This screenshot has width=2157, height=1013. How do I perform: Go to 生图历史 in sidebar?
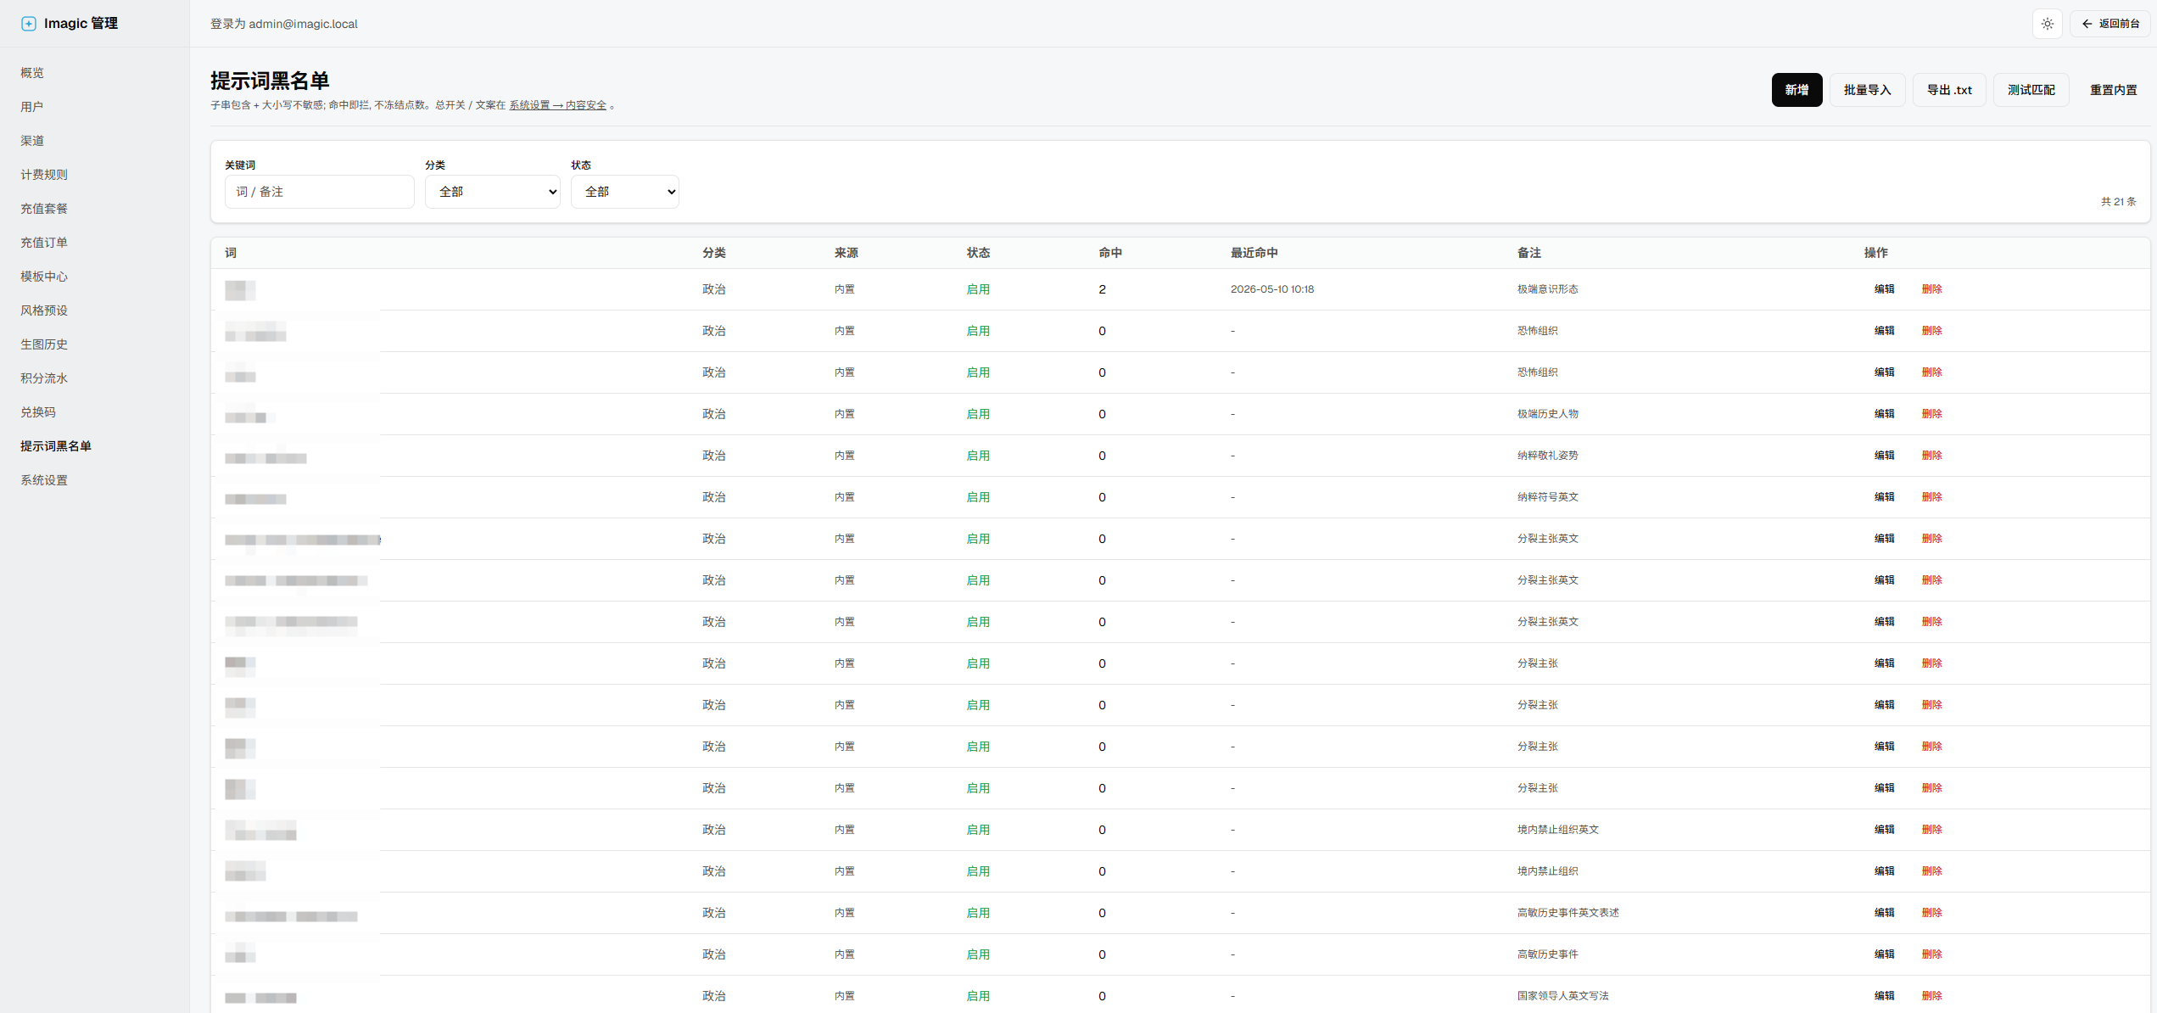coord(44,344)
